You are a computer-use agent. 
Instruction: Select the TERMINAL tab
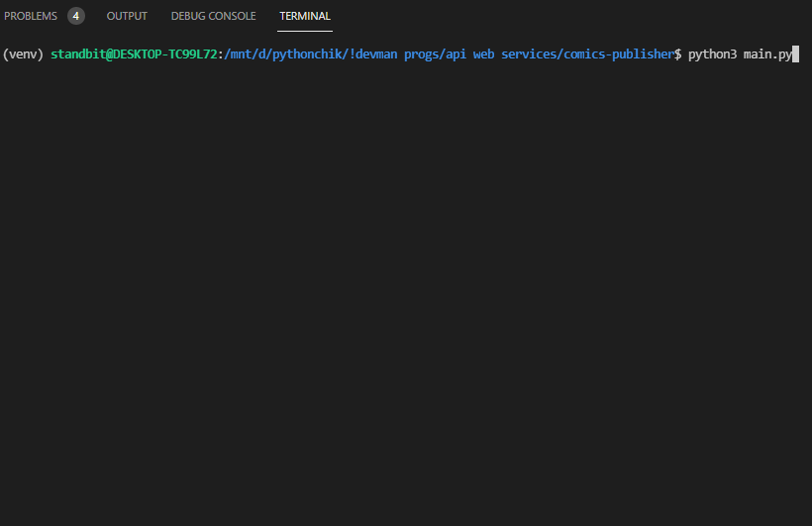tap(305, 16)
